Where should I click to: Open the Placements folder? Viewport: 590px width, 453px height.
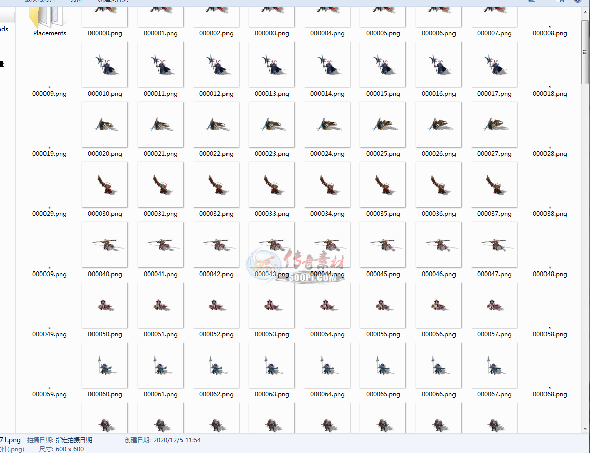click(49, 22)
